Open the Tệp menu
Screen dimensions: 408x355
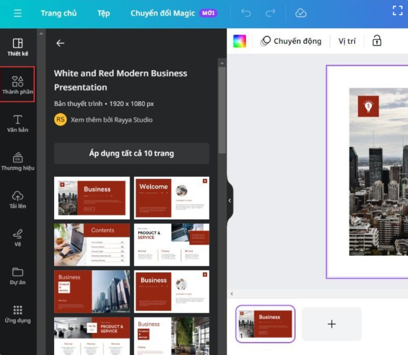[103, 13]
